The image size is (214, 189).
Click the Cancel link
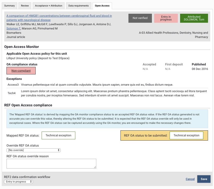[190, 179]
